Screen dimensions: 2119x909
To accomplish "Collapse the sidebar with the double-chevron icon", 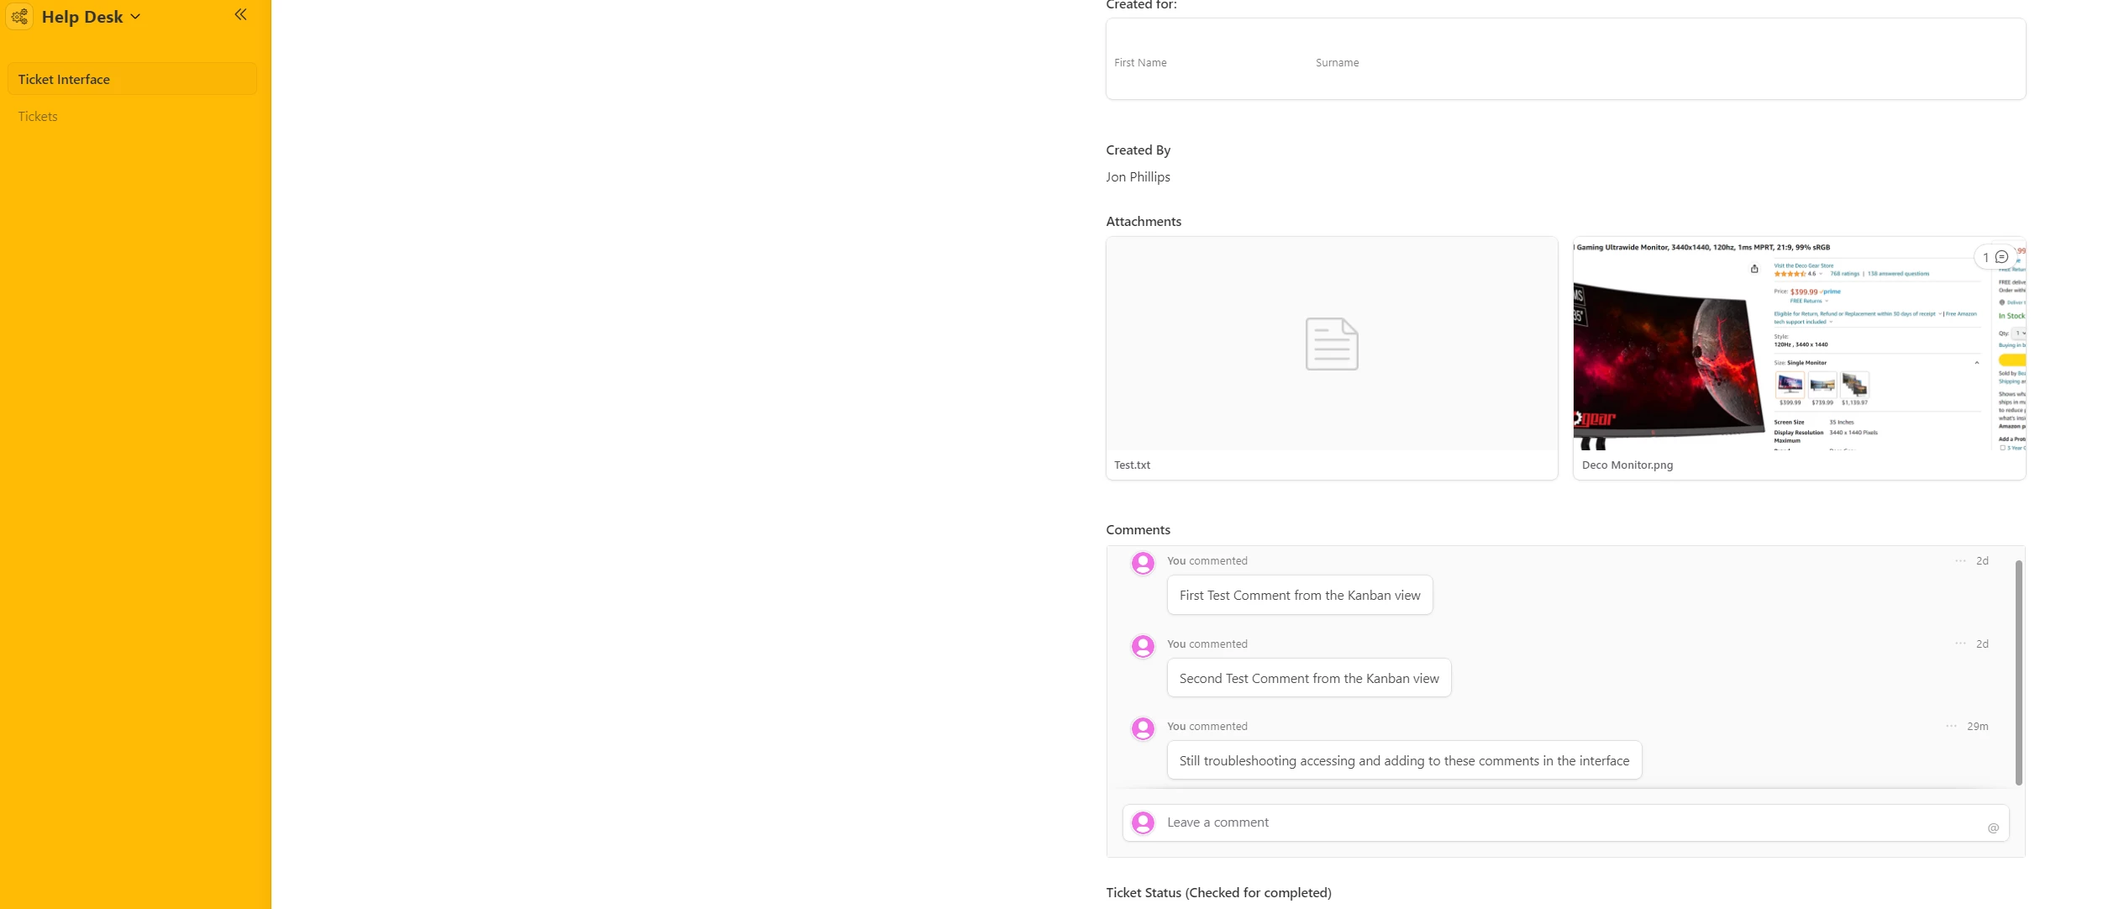I will (x=240, y=14).
